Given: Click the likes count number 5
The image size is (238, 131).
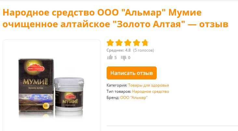Looking at the screenshot, I should (x=115, y=58).
